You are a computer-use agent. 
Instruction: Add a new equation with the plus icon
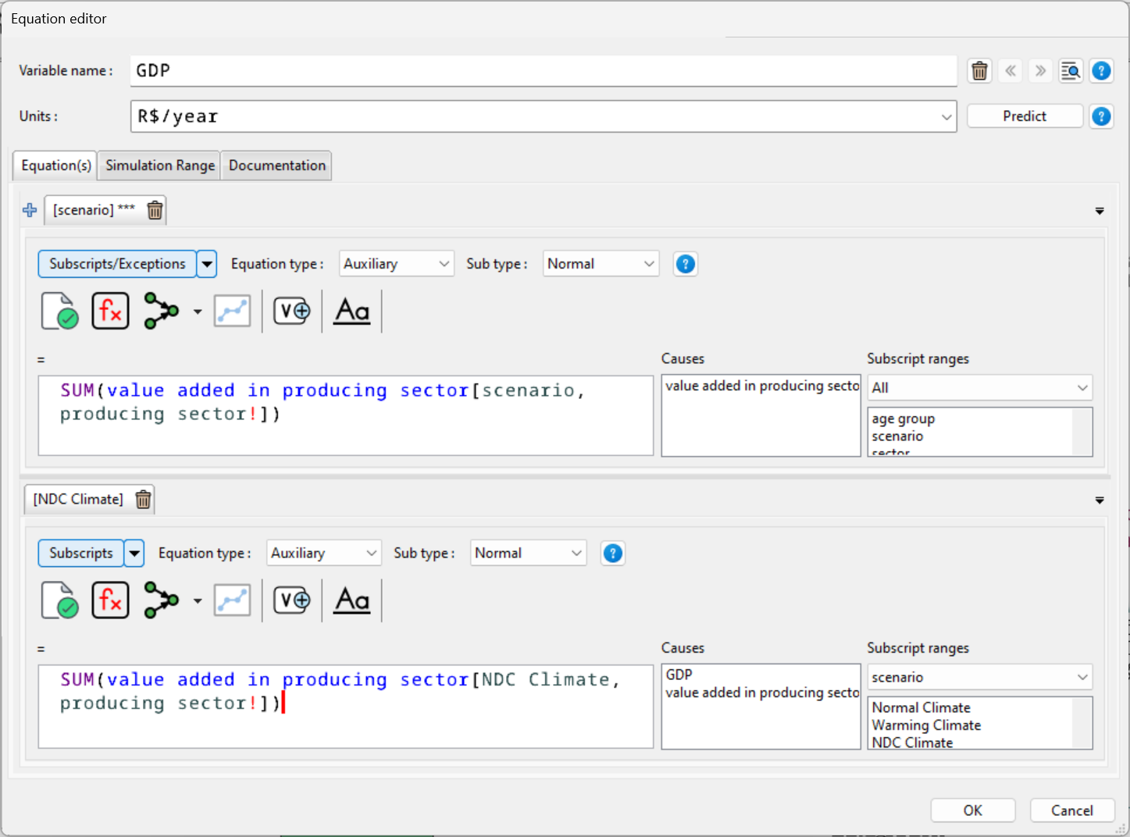click(30, 210)
